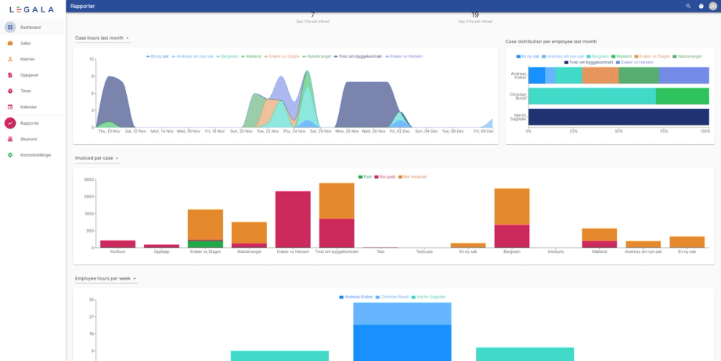Expand the 'Invoiced per case' dropdown
Screen dimensions: 721x361
pos(97,159)
